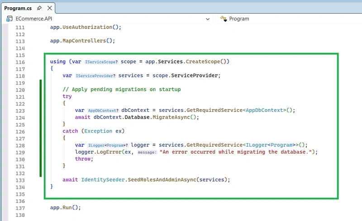This screenshot has height=221, width=362.
Task: Click the CreateScope method call
Action: (203, 62)
